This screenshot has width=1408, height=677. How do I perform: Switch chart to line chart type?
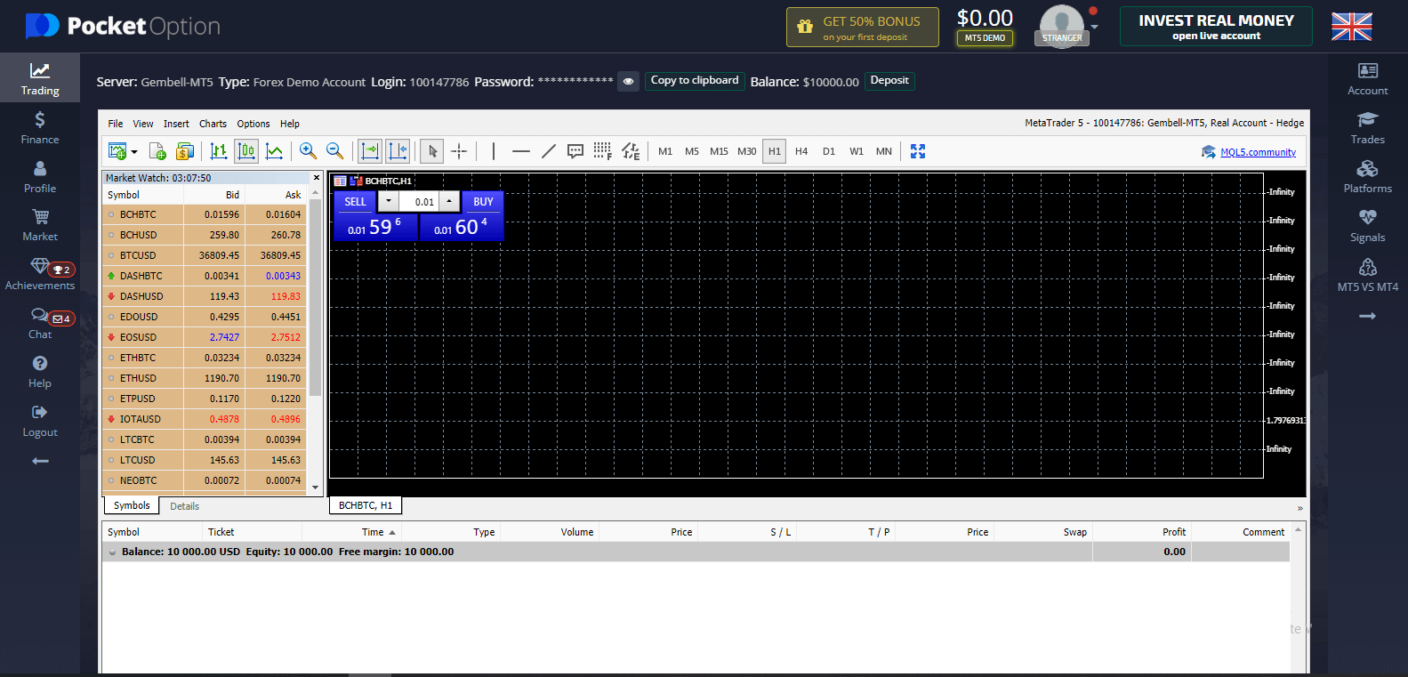[274, 151]
